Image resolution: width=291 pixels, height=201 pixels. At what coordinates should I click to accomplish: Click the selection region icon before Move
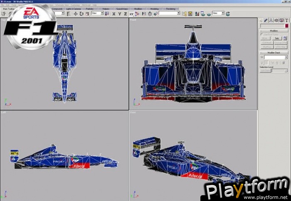(x=69, y=14)
